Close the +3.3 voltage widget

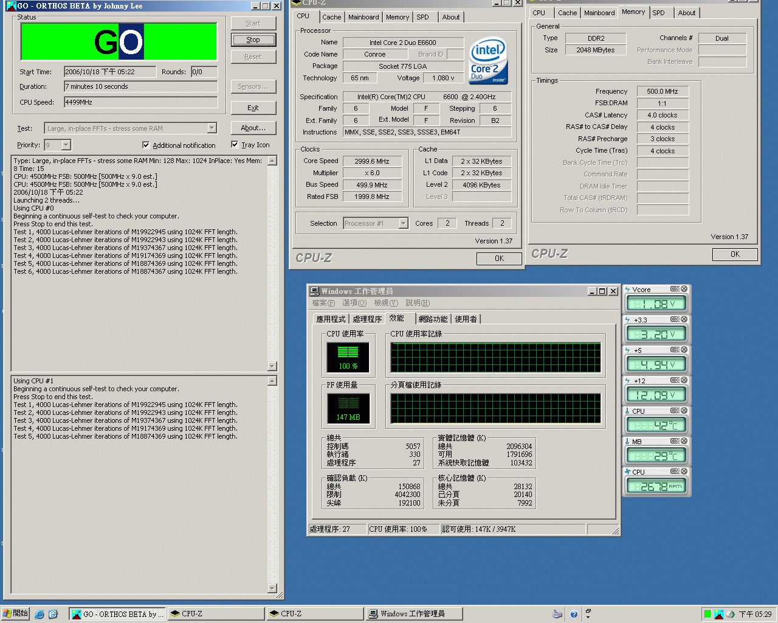coord(684,319)
